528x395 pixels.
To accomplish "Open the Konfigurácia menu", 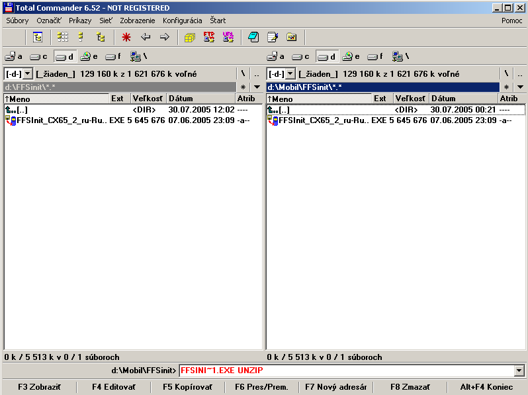I will 183,21.
